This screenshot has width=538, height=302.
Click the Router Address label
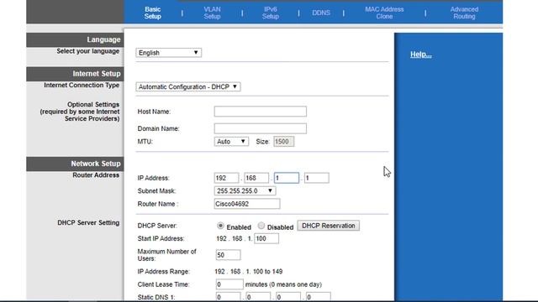(96, 175)
